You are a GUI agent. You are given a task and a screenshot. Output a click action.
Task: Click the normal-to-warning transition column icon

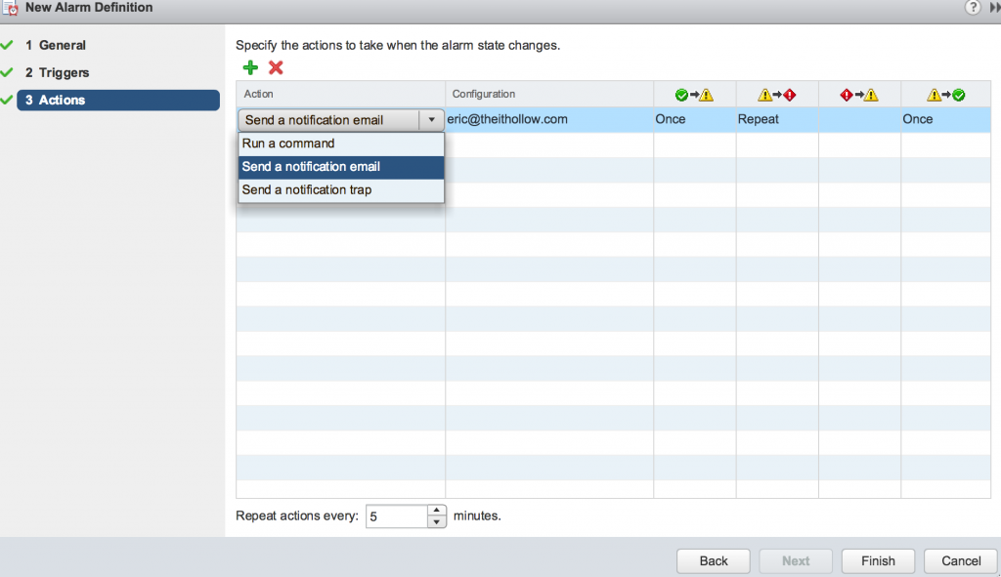694,95
